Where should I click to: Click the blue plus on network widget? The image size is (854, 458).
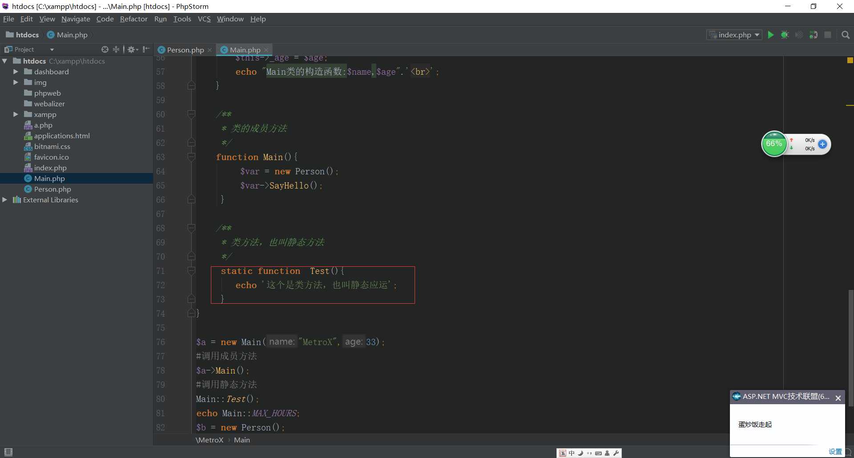pyautogui.click(x=822, y=144)
